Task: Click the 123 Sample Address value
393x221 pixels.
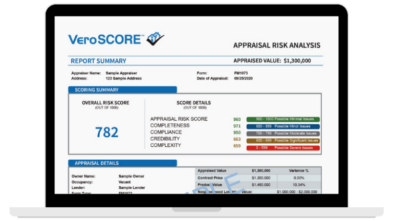Action: 123,78
